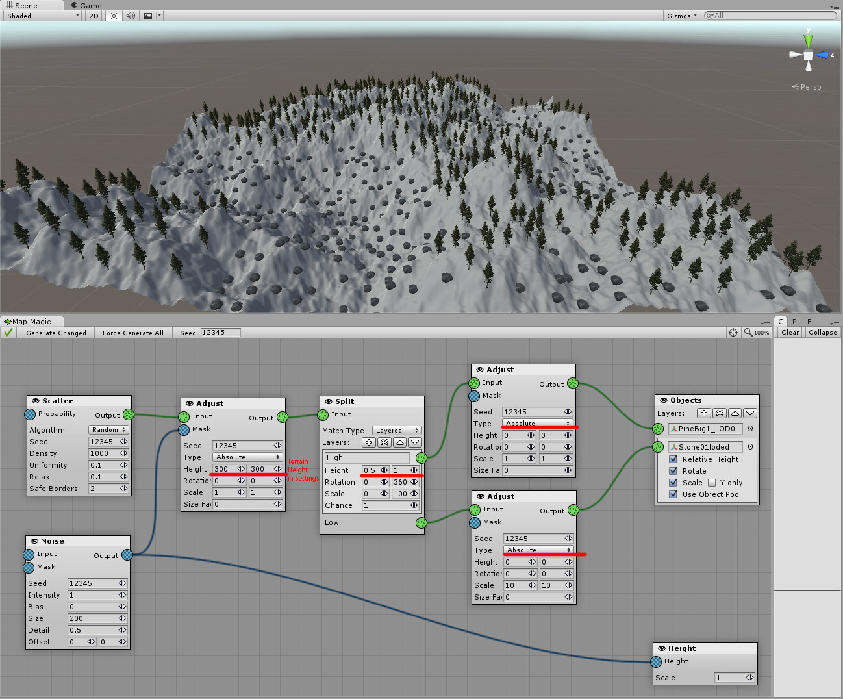The height and width of the screenshot is (699, 843).
Task: Disable Rotate in the Objects node
Action: coord(673,471)
